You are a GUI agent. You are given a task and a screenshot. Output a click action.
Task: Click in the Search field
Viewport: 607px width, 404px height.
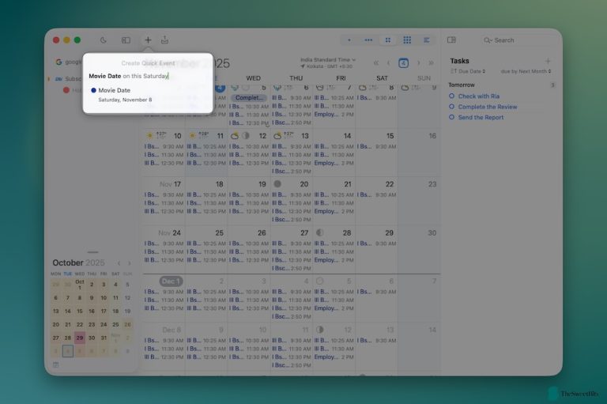tap(517, 40)
